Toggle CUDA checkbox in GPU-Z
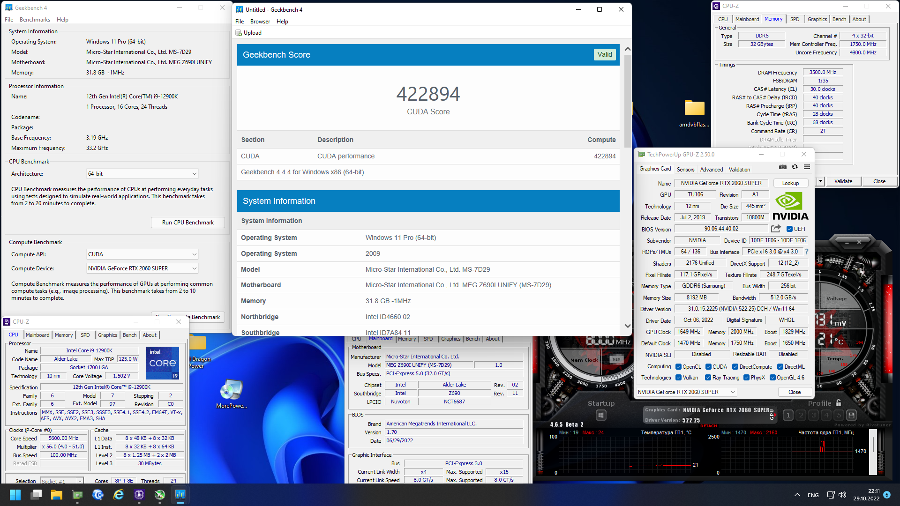This screenshot has width=900, height=506. (x=708, y=367)
